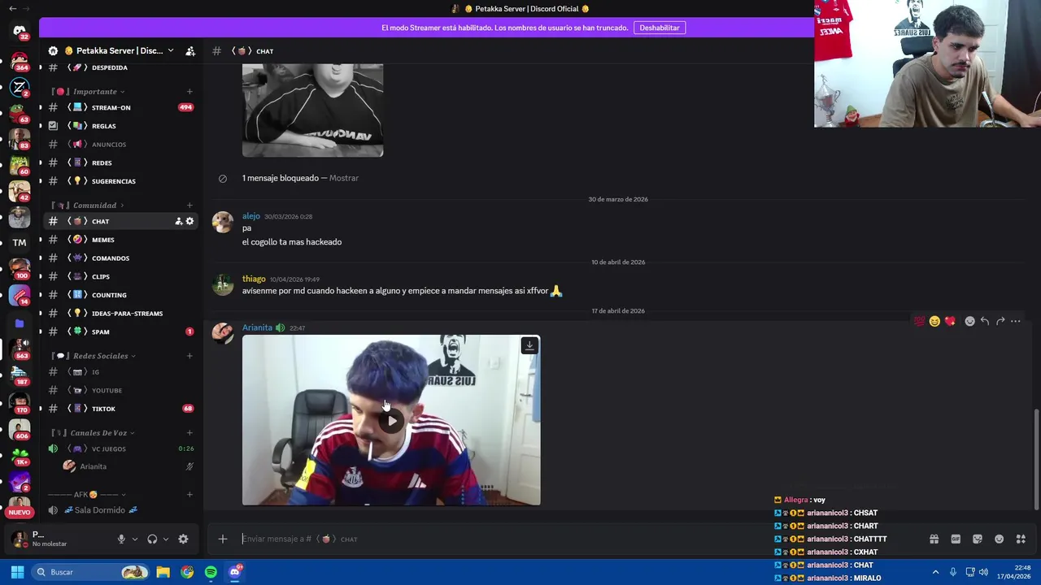
Task: Open the CLIPS channel
Action: coord(120,276)
